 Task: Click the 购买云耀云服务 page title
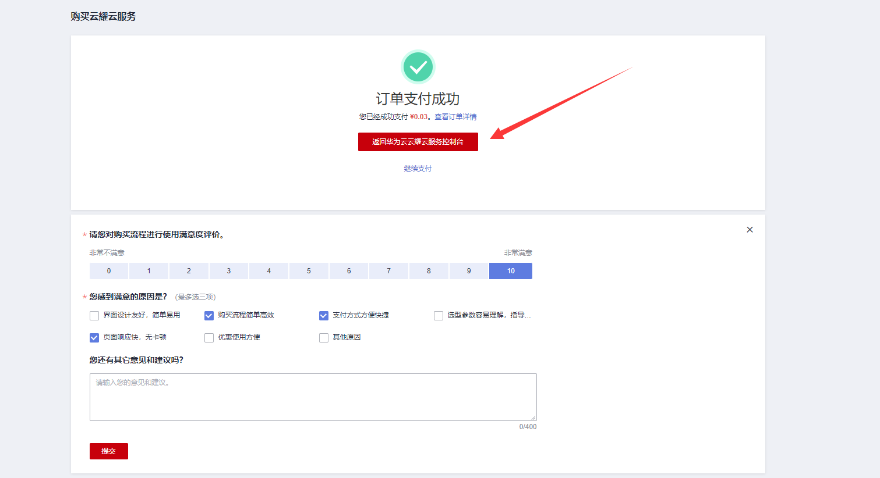click(103, 16)
